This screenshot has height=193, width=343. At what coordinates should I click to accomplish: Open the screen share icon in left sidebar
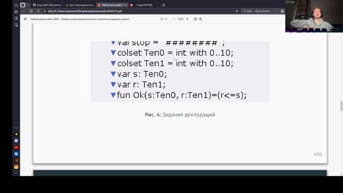pyautogui.click(x=16, y=25)
